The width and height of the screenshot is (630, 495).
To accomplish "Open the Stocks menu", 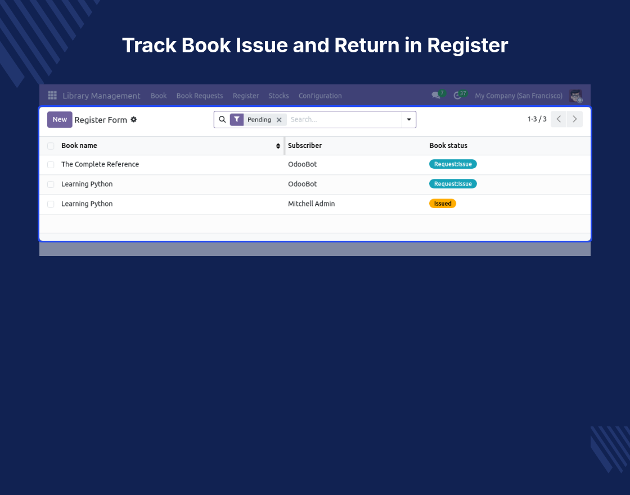I will (x=278, y=96).
